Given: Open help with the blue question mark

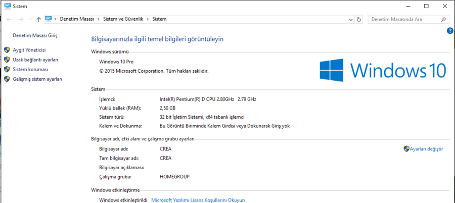Looking at the screenshot, I should tap(450, 31).
